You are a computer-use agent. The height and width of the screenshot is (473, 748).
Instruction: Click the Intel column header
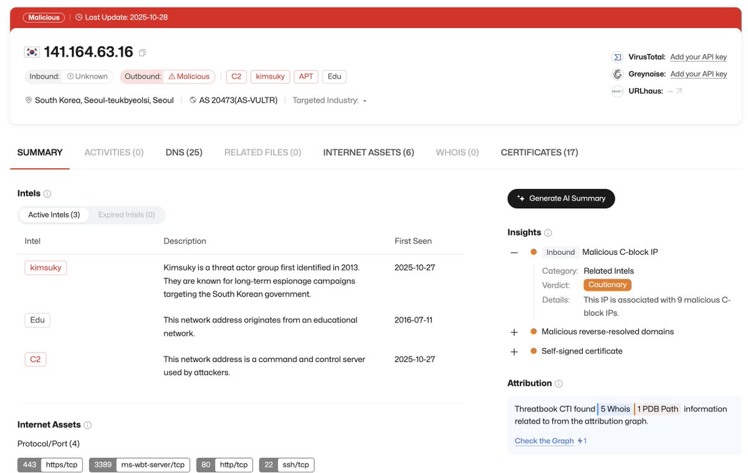pos(32,241)
